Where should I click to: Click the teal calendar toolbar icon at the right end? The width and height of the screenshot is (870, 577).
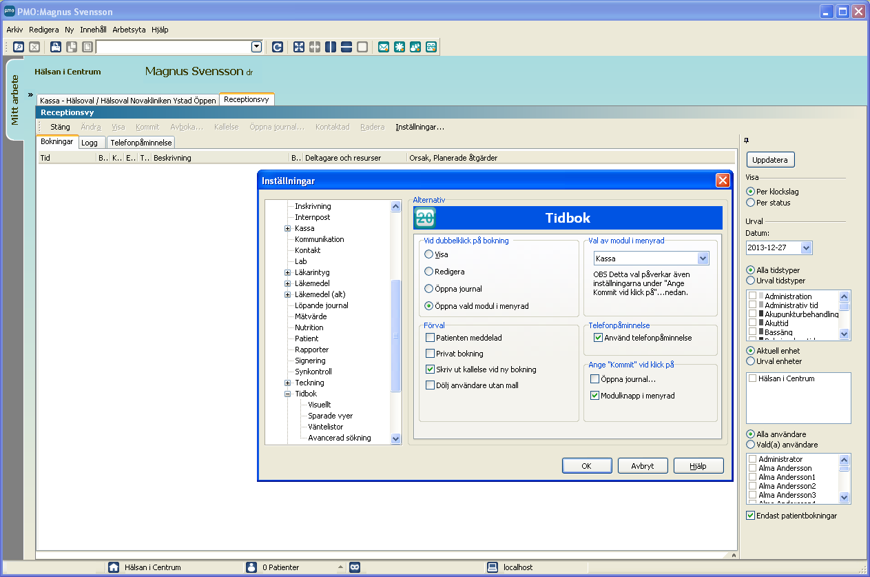pos(431,47)
